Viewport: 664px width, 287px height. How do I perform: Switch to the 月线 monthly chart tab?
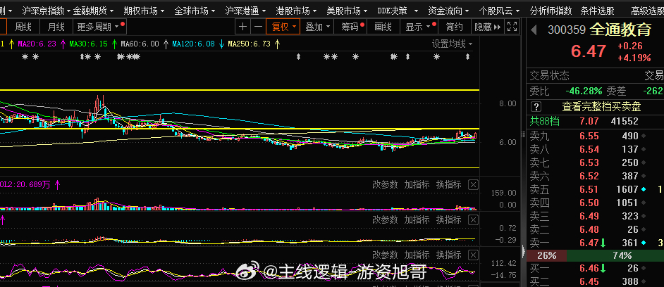(x=56, y=27)
